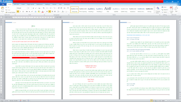Expand the font color dropdown arrow
The height and width of the screenshot is (102, 181).
(x=44, y=11)
